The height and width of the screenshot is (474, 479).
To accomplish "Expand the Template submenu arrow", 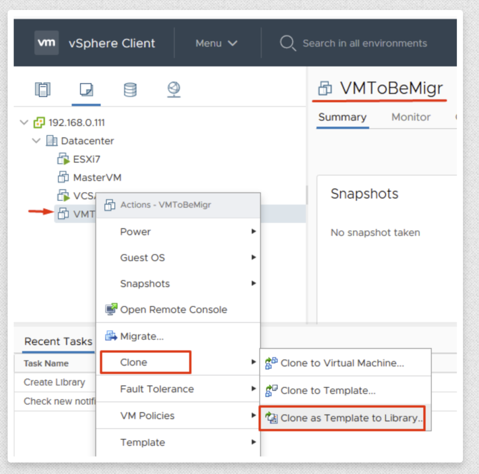I will [x=254, y=442].
